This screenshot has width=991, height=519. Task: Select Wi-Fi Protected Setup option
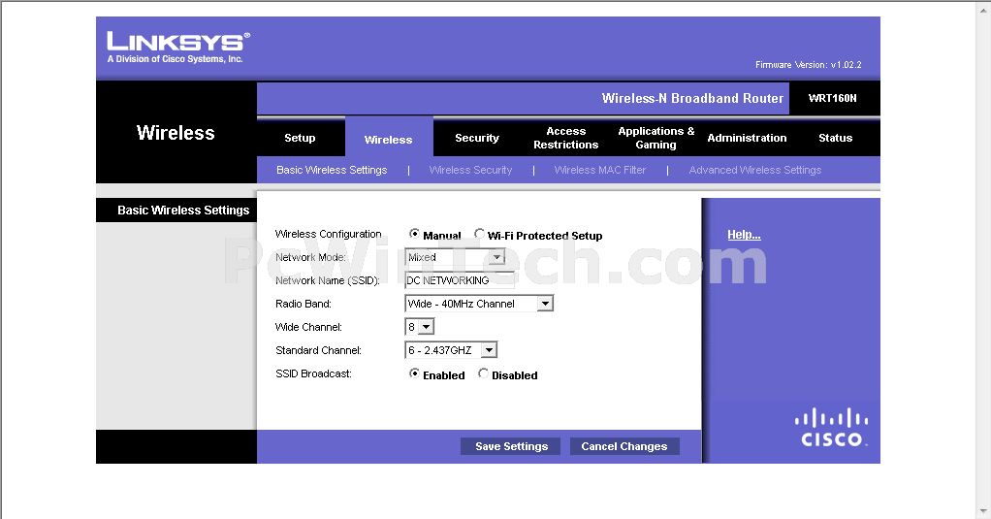coord(479,234)
